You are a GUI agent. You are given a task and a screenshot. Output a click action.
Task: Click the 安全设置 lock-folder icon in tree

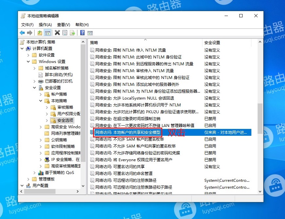pyautogui.click(x=41, y=88)
